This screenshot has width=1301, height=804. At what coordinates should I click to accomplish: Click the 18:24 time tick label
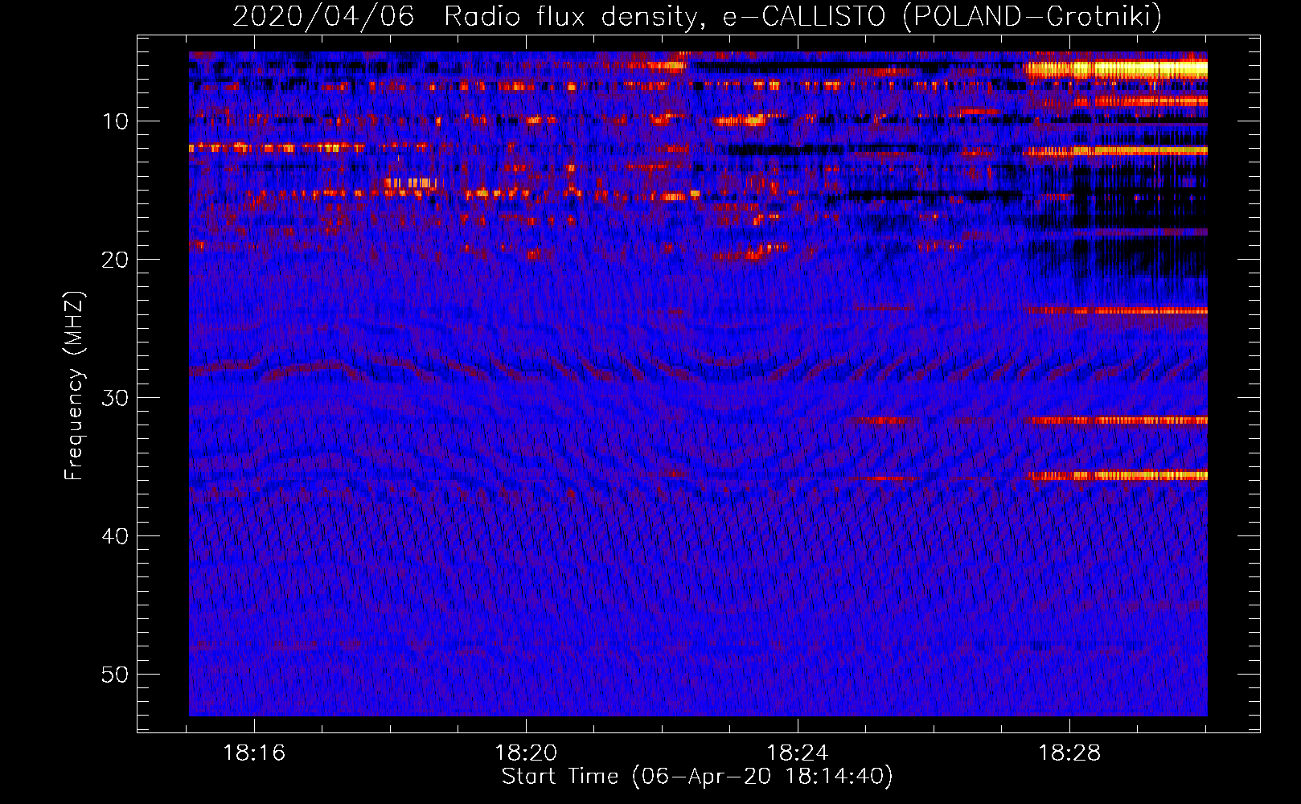798,753
